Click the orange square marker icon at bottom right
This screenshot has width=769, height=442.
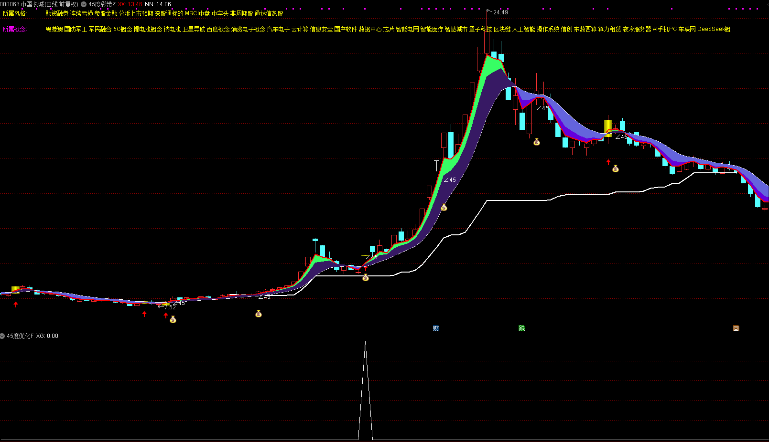coord(736,328)
